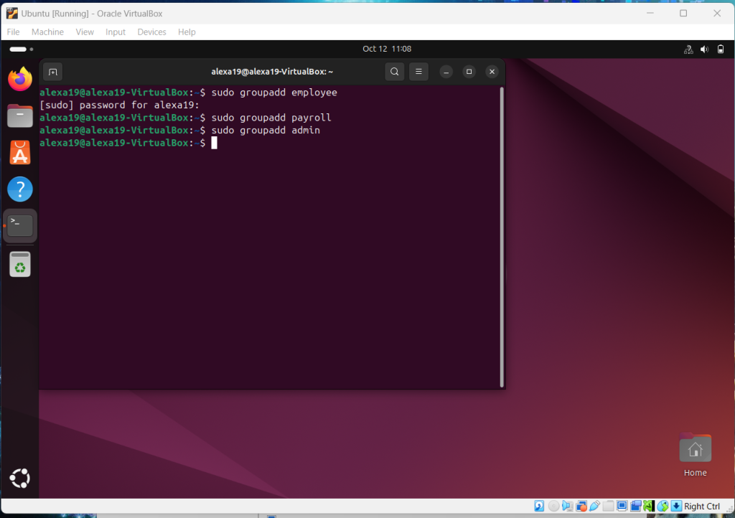This screenshot has width=735, height=518.
Task: Open the VirtualBox Devices menu
Action: click(x=151, y=32)
